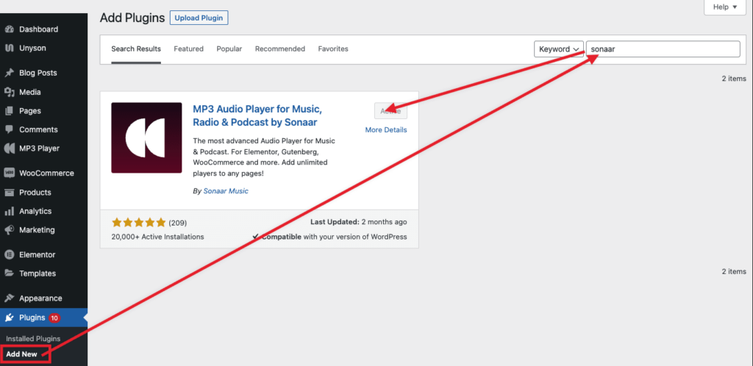Image resolution: width=753 pixels, height=366 pixels.
Task: Click the Dashboard gauge icon
Action: pyautogui.click(x=9, y=29)
